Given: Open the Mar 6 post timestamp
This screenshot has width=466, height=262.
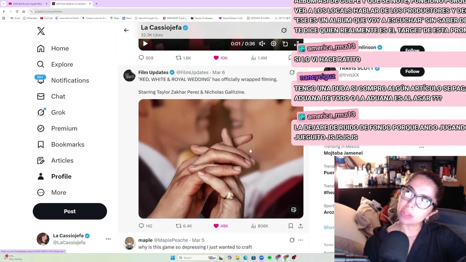Looking at the screenshot, I should click(x=218, y=72).
